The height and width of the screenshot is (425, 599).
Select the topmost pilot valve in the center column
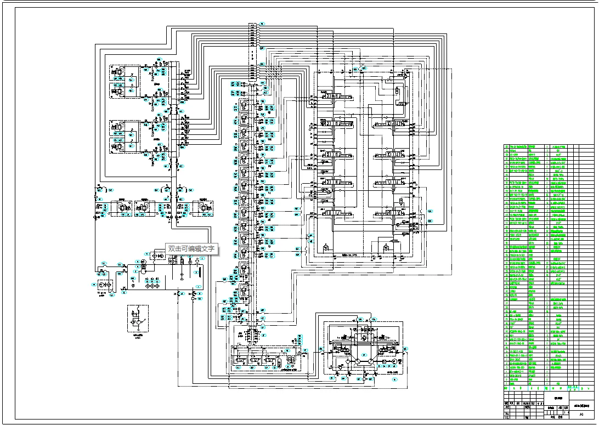point(244,105)
